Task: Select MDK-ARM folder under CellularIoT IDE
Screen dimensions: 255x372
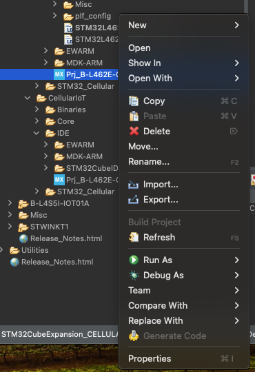Action: coord(84,156)
